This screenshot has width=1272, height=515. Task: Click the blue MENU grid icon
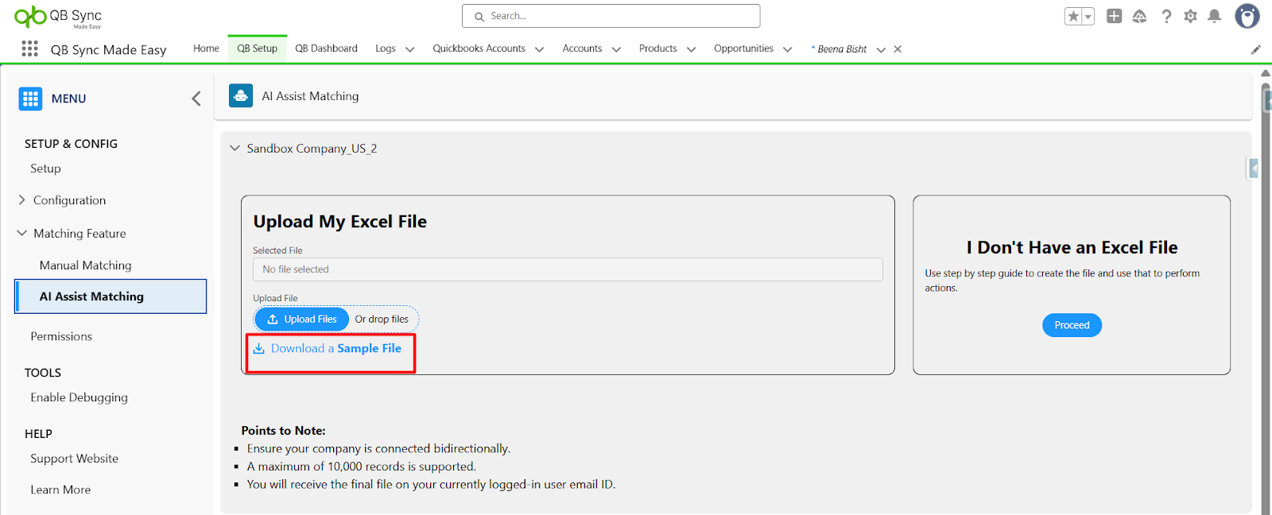[x=30, y=99]
